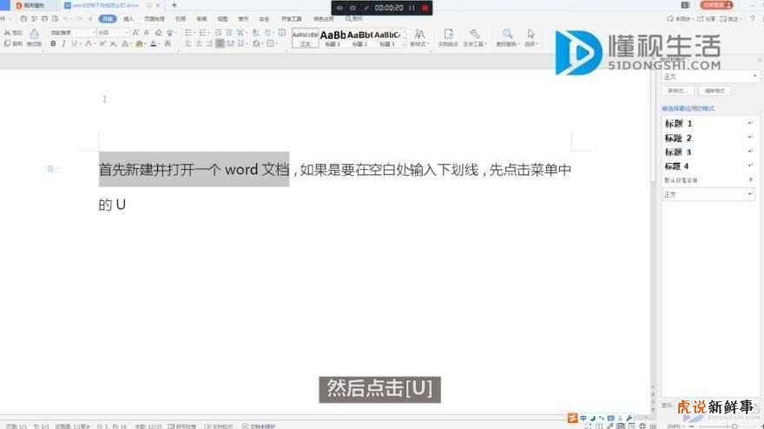The image size is (764, 429).
Task: Open the Page Layout ribbon tab
Action: (155, 19)
